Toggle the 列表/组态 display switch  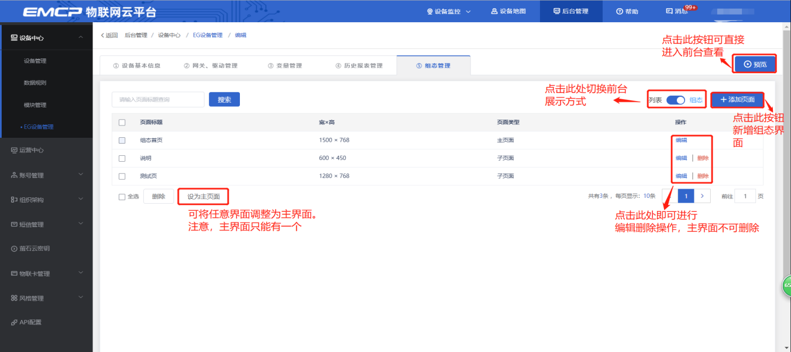tap(676, 100)
